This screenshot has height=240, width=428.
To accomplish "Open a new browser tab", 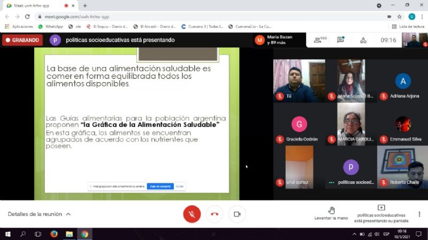I will 85,5.
